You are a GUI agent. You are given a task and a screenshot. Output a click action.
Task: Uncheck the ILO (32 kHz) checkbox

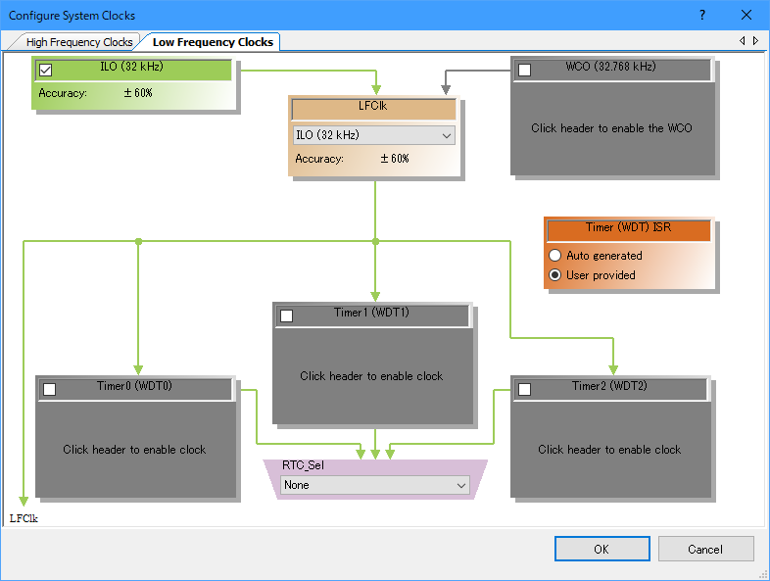click(45, 70)
